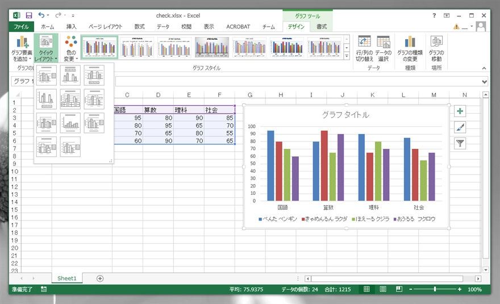Open Select Data (データの選択) dialog
Viewport: 500px width, 304px height.
coord(383,48)
